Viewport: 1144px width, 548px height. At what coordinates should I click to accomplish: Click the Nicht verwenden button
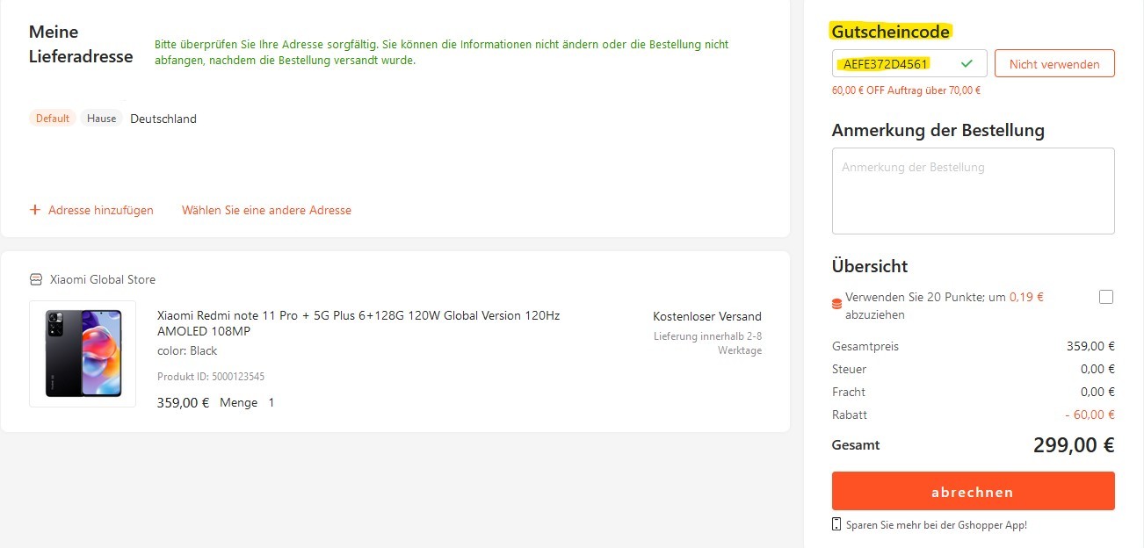tap(1054, 64)
